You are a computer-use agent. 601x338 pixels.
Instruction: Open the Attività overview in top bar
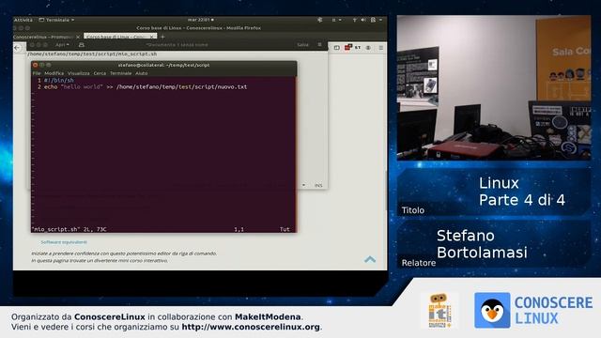(x=23, y=20)
